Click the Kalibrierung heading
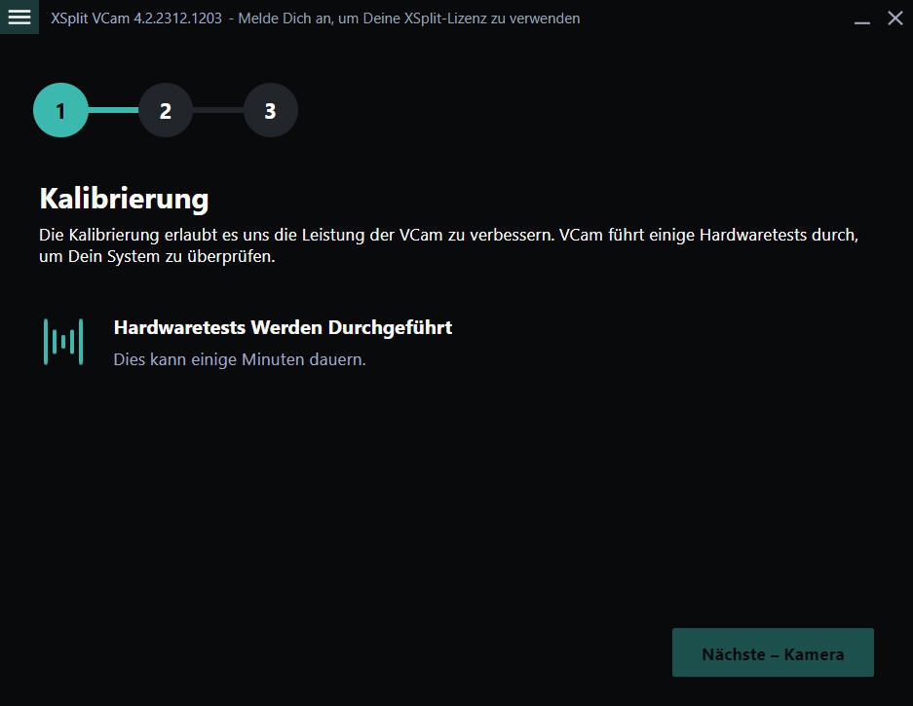Screen dimensions: 913x706 tap(124, 199)
